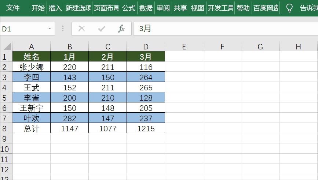This screenshot has height=180, width=318.
Task: Click the formula bar showing 3月
Action: (226, 29)
